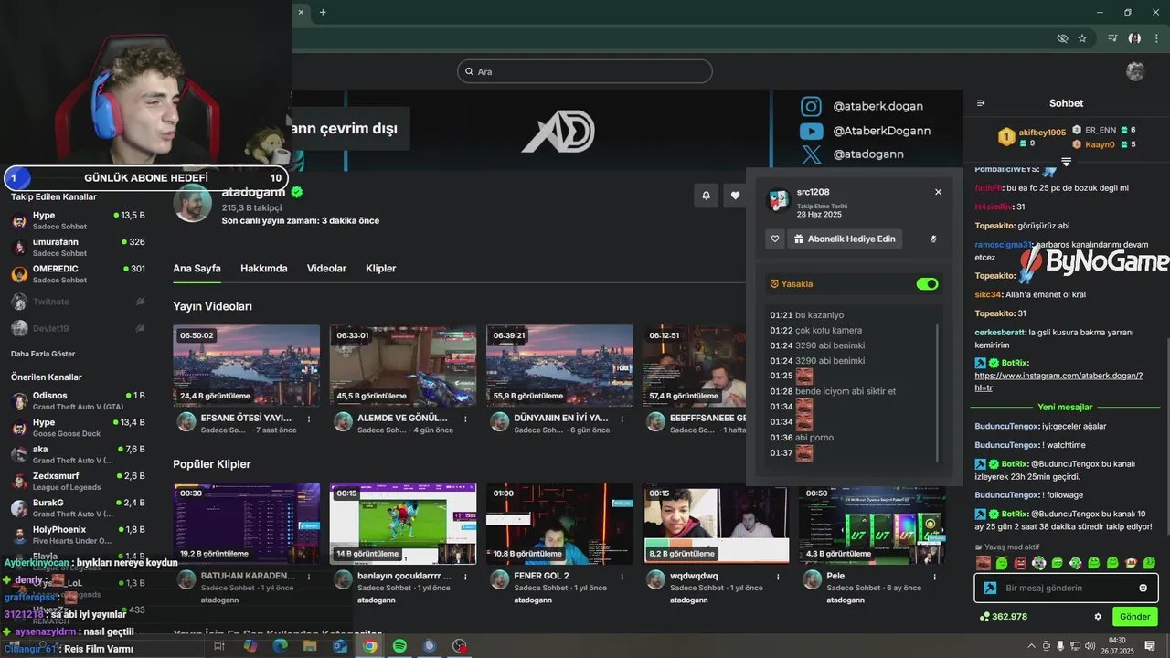The width and height of the screenshot is (1170, 658).
Task: Open the ALEMDE VE GÖNÜL video thumbnail
Action: [403, 366]
